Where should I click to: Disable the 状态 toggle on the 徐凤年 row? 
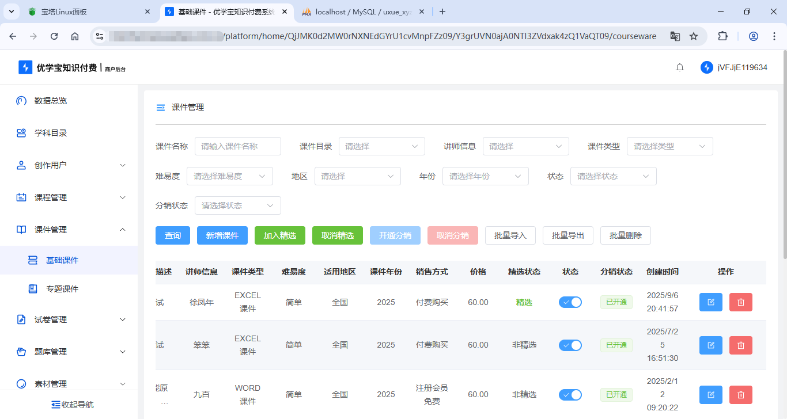point(570,302)
